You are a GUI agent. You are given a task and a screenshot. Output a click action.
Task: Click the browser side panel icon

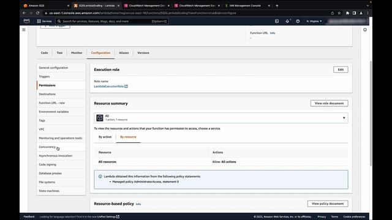coord(354,13)
